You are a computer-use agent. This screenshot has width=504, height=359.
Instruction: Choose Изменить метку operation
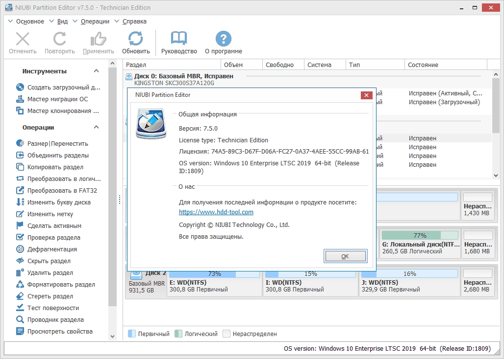[44, 214]
